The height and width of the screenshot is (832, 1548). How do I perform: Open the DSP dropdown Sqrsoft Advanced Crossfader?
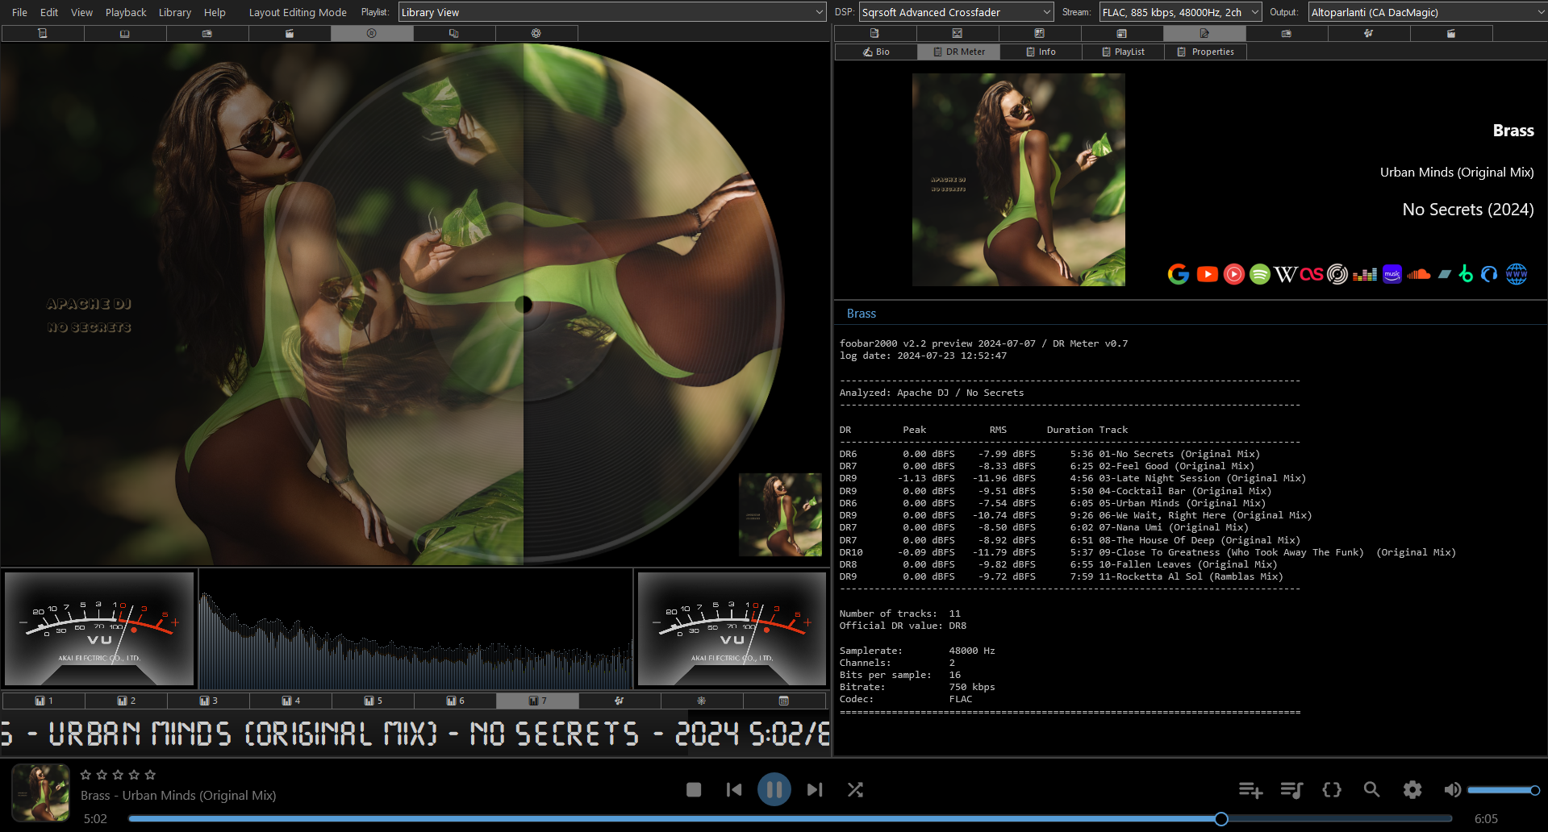coord(957,12)
